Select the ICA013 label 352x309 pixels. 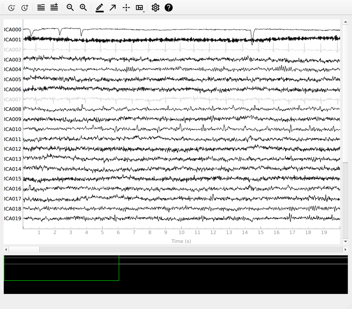(x=13, y=159)
